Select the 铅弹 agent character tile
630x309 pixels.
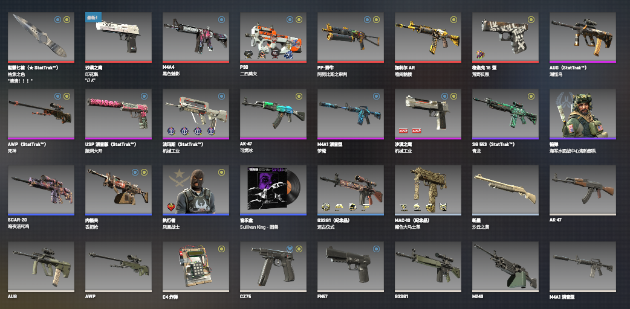click(583, 114)
